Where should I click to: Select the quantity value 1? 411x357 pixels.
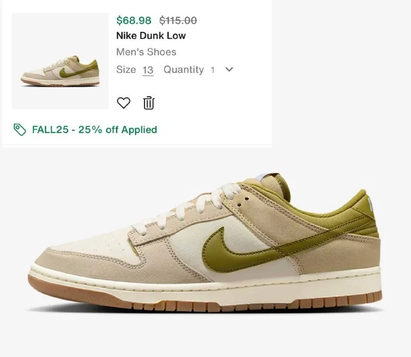click(213, 70)
